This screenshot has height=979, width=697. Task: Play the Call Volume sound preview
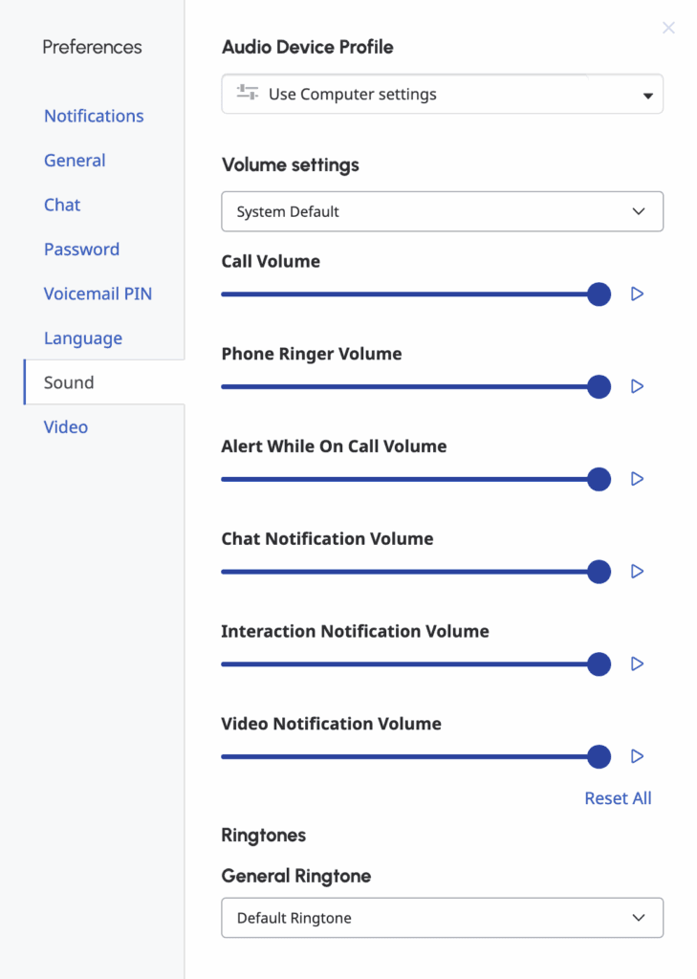637,294
